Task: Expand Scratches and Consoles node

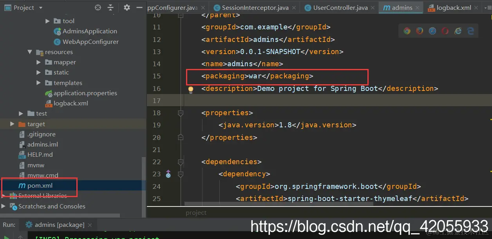Action: [4, 206]
